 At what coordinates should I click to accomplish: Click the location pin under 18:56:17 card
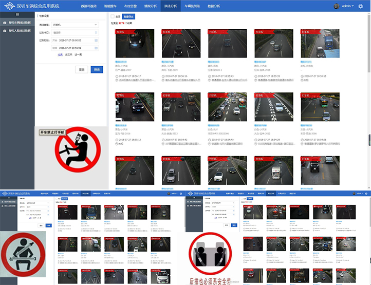[x=117, y=81]
